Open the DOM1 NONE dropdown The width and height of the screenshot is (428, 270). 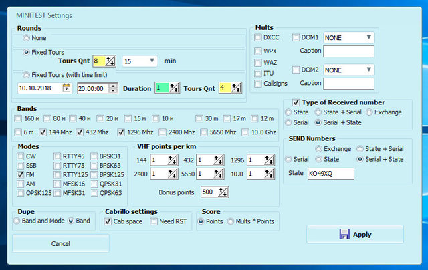click(349, 37)
